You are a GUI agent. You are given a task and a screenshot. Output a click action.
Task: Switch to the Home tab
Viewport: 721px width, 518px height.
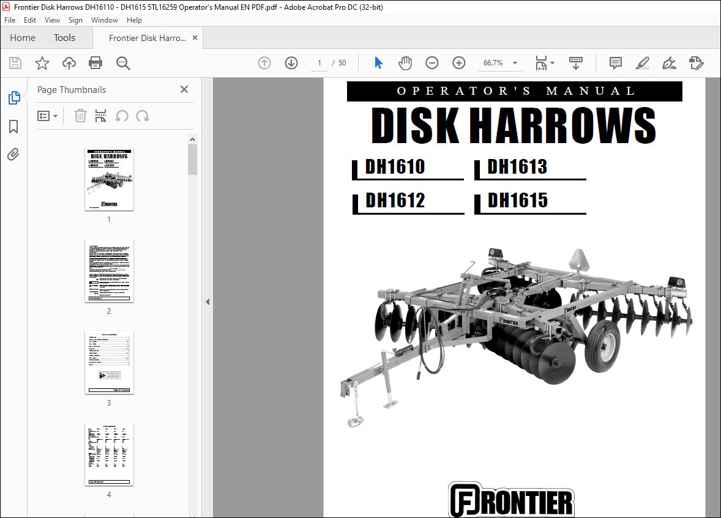(23, 38)
